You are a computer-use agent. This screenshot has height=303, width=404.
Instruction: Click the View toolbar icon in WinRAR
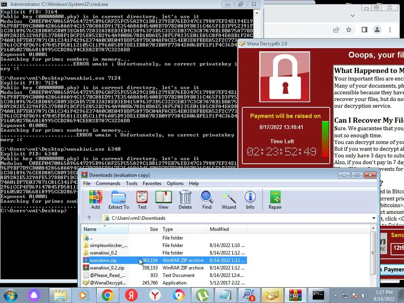pos(163,200)
